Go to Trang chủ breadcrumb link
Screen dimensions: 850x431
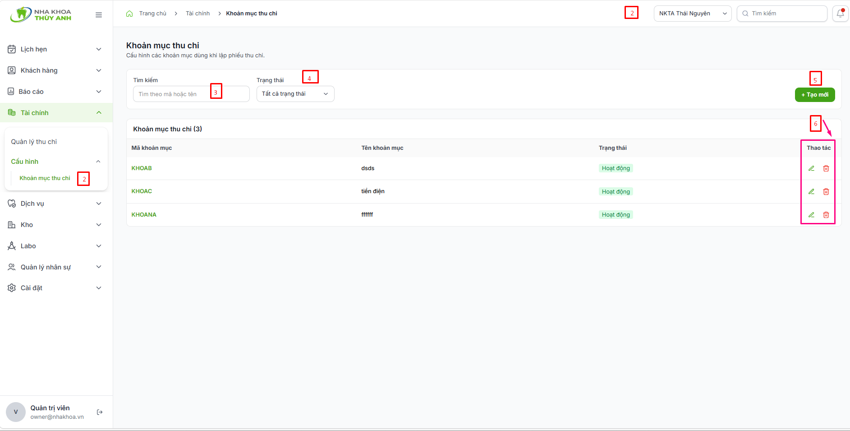click(x=152, y=14)
